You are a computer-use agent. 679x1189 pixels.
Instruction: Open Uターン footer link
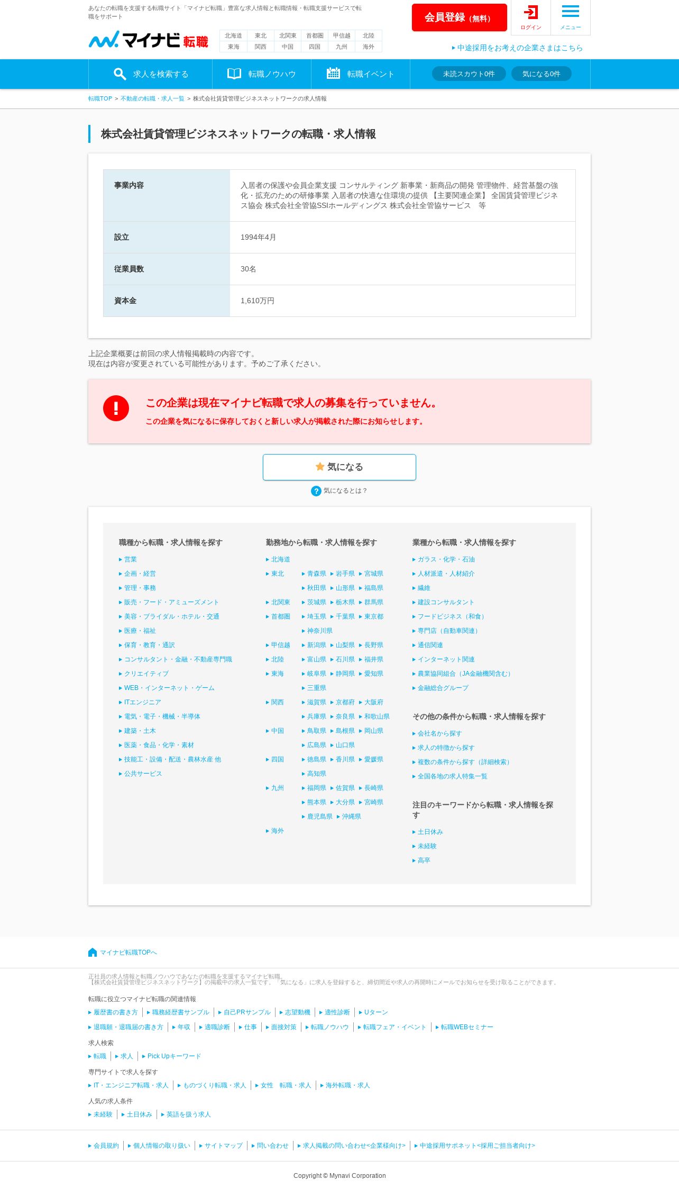[x=373, y=1012]
